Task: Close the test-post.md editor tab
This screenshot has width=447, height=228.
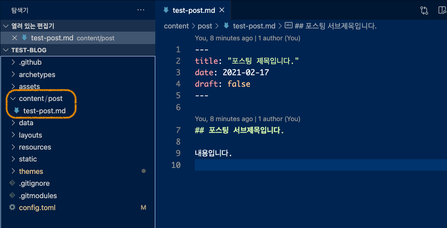Action: click(222, 10)
